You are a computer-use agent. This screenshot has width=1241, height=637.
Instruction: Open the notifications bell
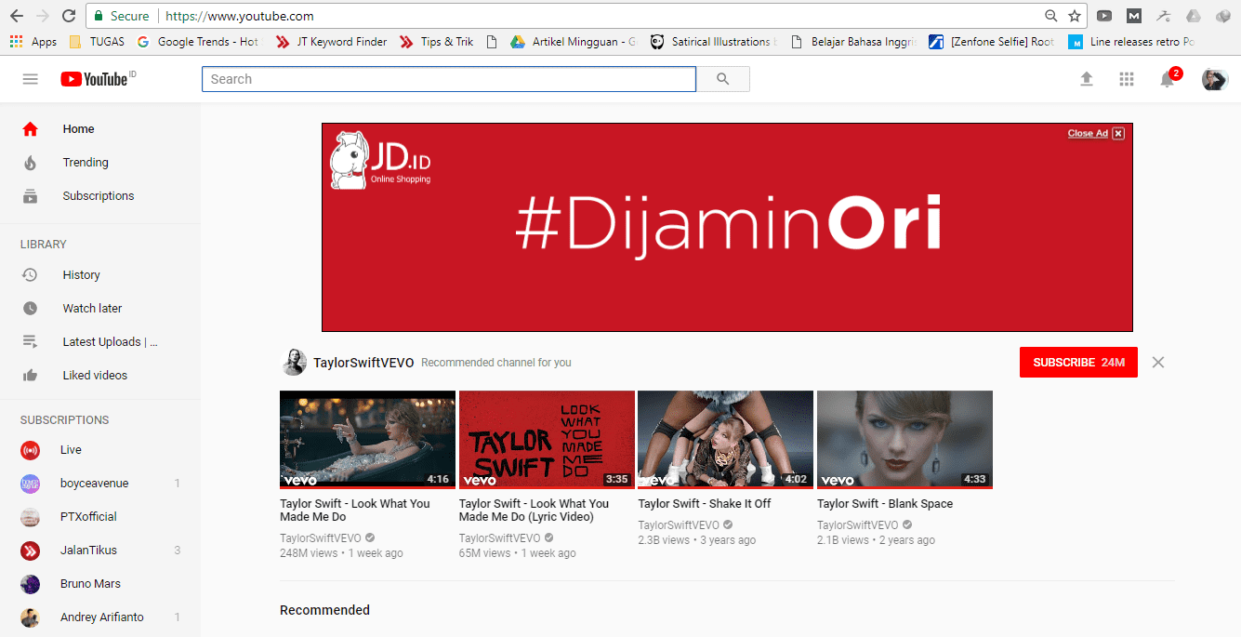tap(1168, 79)
